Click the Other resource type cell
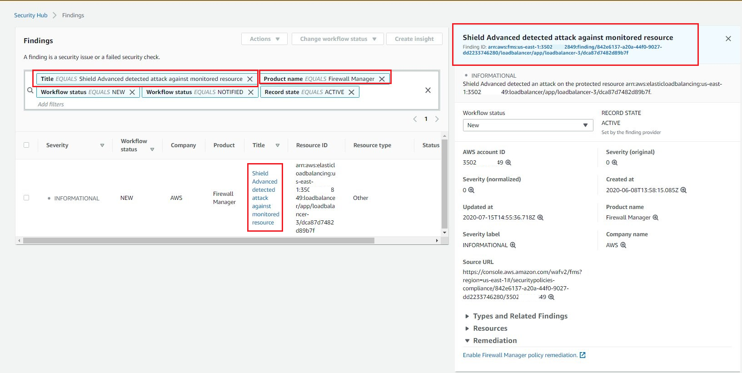 point(360,198)
